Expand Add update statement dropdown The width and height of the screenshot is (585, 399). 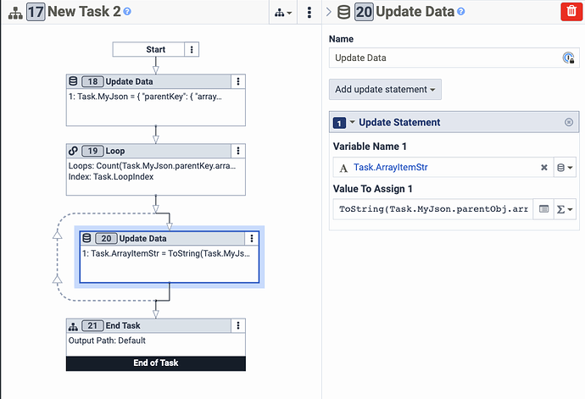(x=385, y=90)
